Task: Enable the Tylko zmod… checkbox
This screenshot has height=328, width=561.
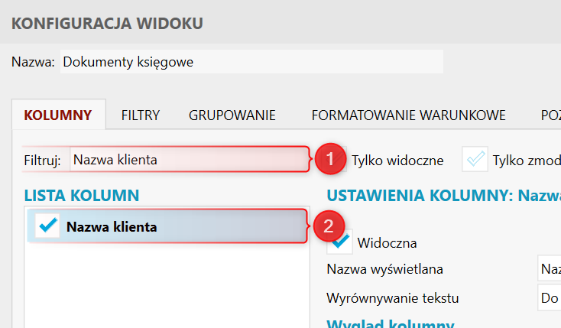Action: [476, 159]
